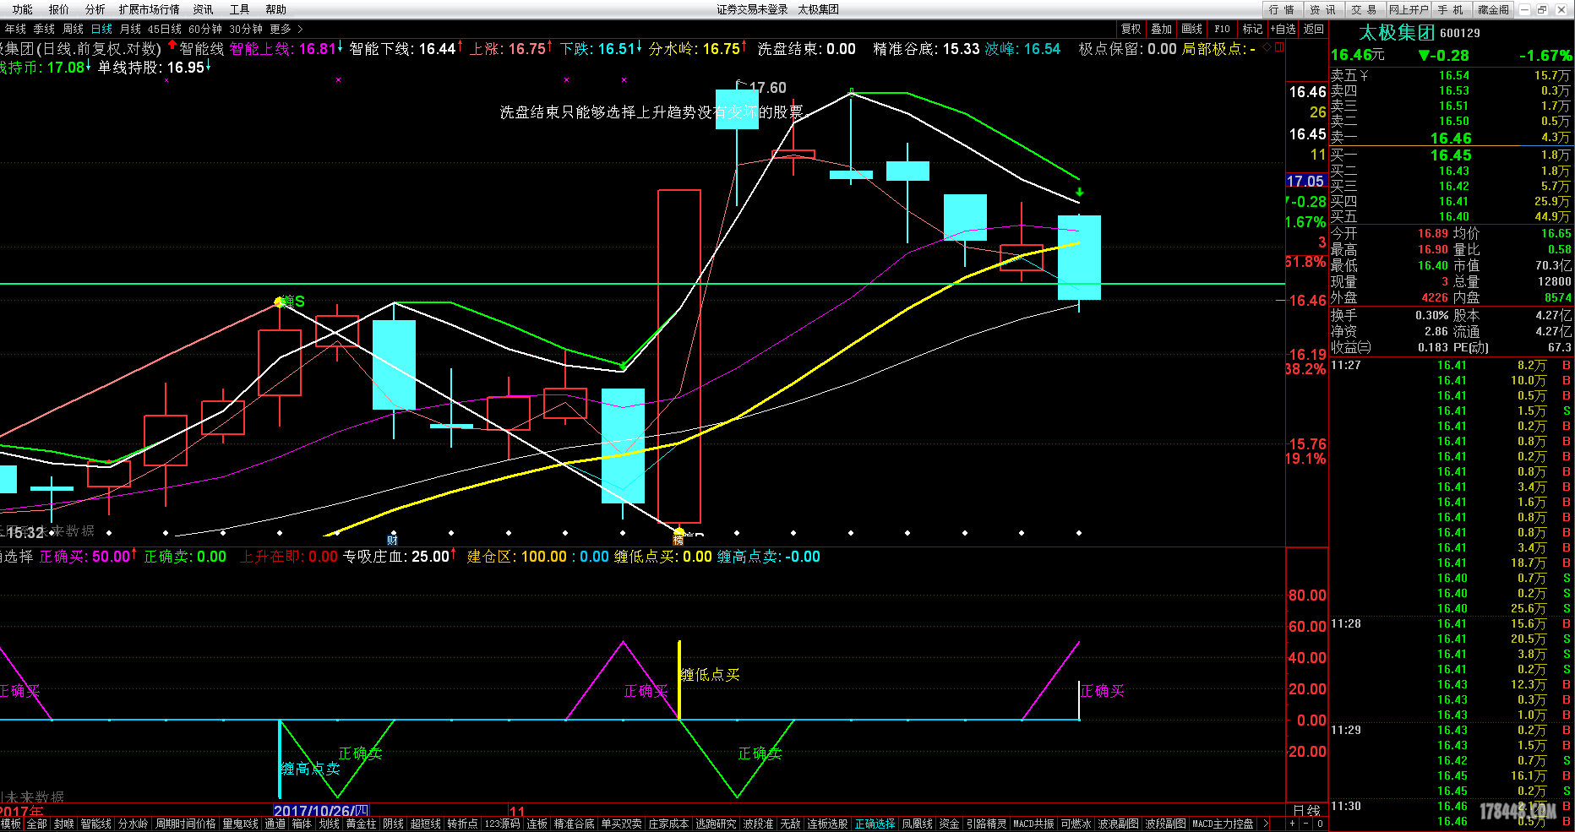The height and width of the screenshot is (832, 1575).
Task: Click the minus zoom button at bottom
Action: (1305, 824)
